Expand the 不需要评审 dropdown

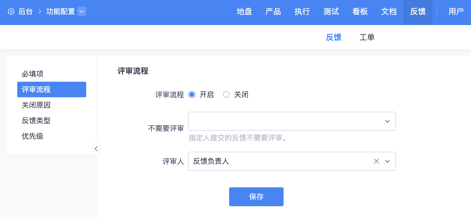coord(387,121)
